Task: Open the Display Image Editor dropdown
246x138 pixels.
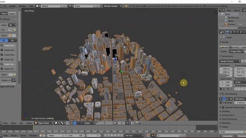Action: (x=237, y=51)
